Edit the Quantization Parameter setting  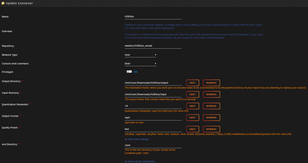point(192,106)
